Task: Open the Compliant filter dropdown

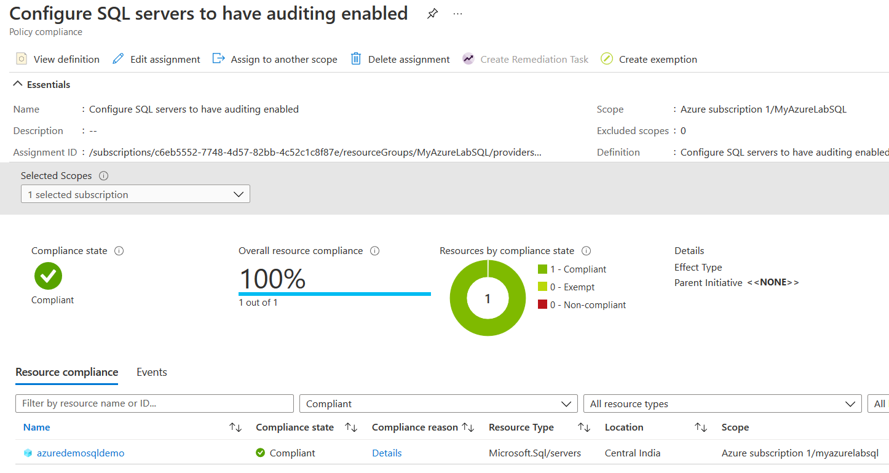Action: (x=438, y=403)
